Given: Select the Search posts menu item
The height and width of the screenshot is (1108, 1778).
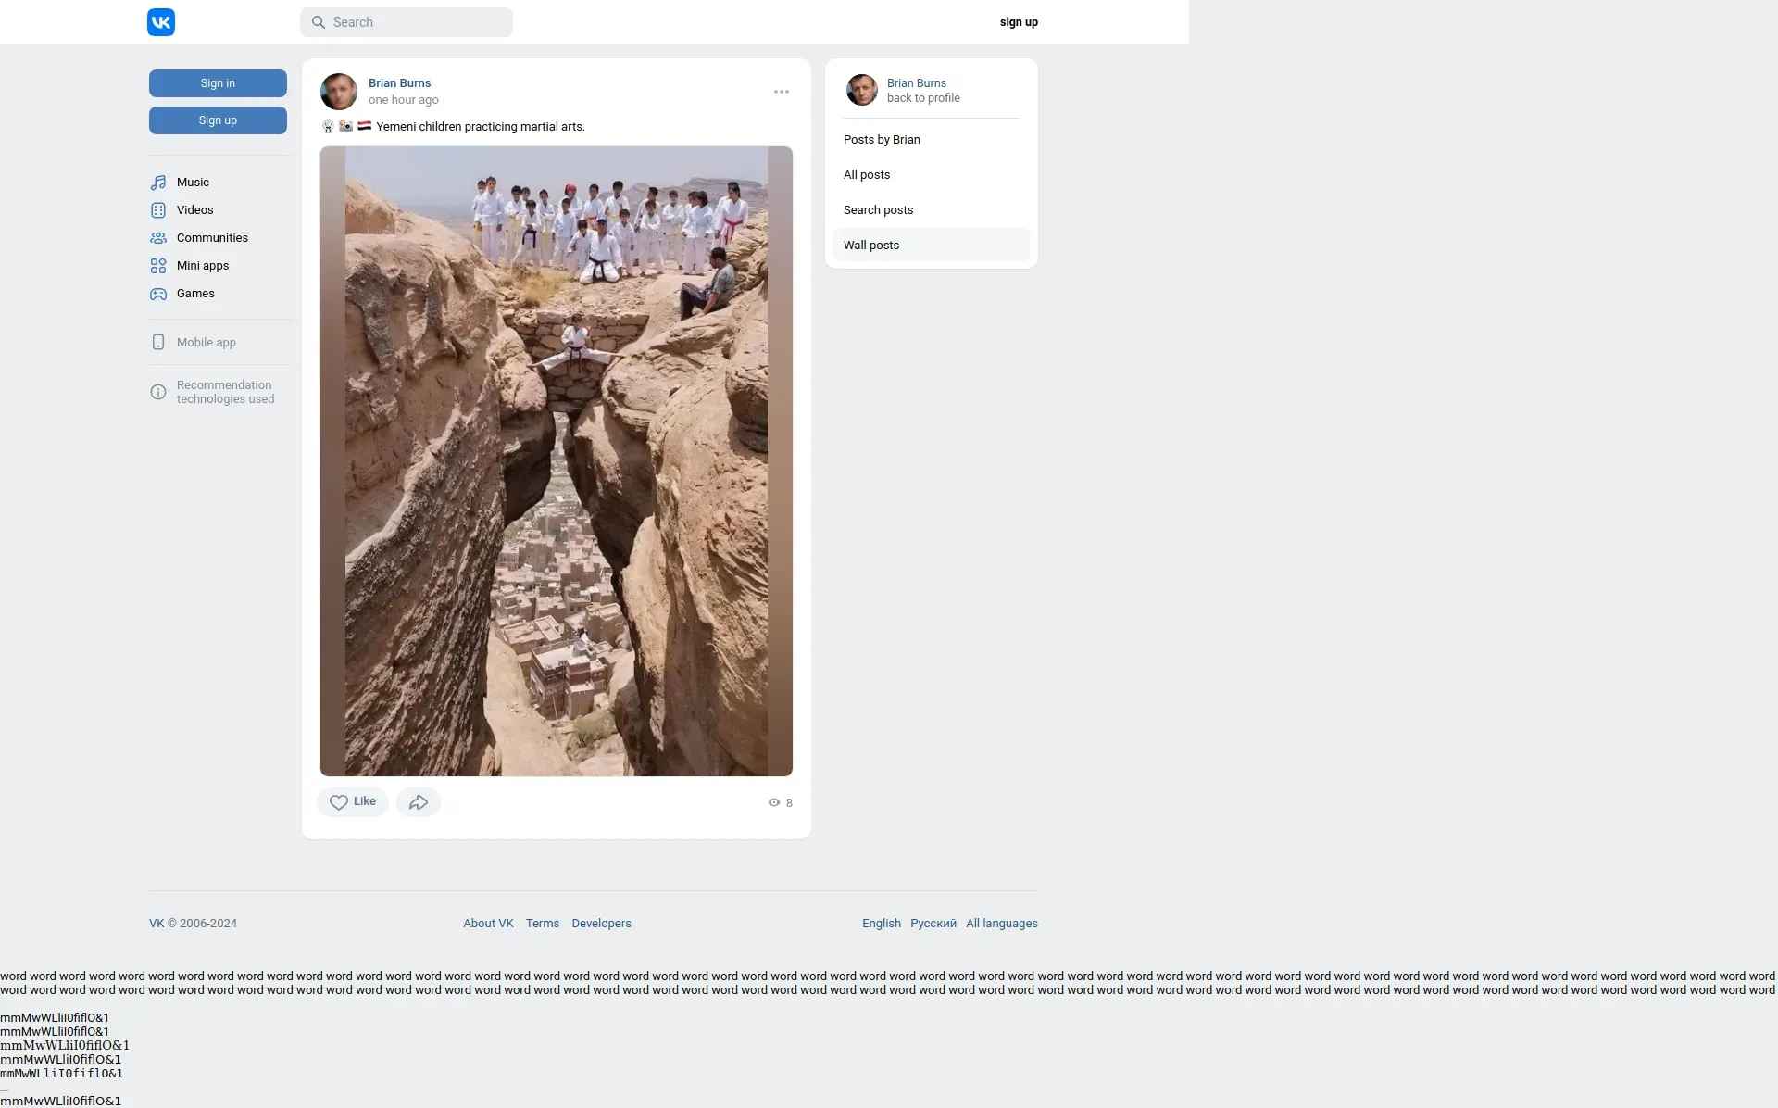Looking at the screenshot, I should click(x=878, y=210).
